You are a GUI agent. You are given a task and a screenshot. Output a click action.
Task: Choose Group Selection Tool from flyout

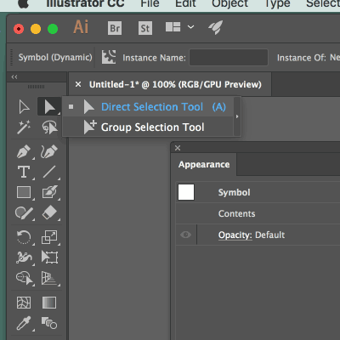[148, 127]
